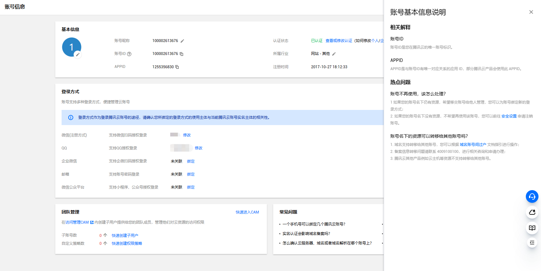Open the customer service headset floating button
Viewport: 541px width, 271px height.
(x=532, y=196)
